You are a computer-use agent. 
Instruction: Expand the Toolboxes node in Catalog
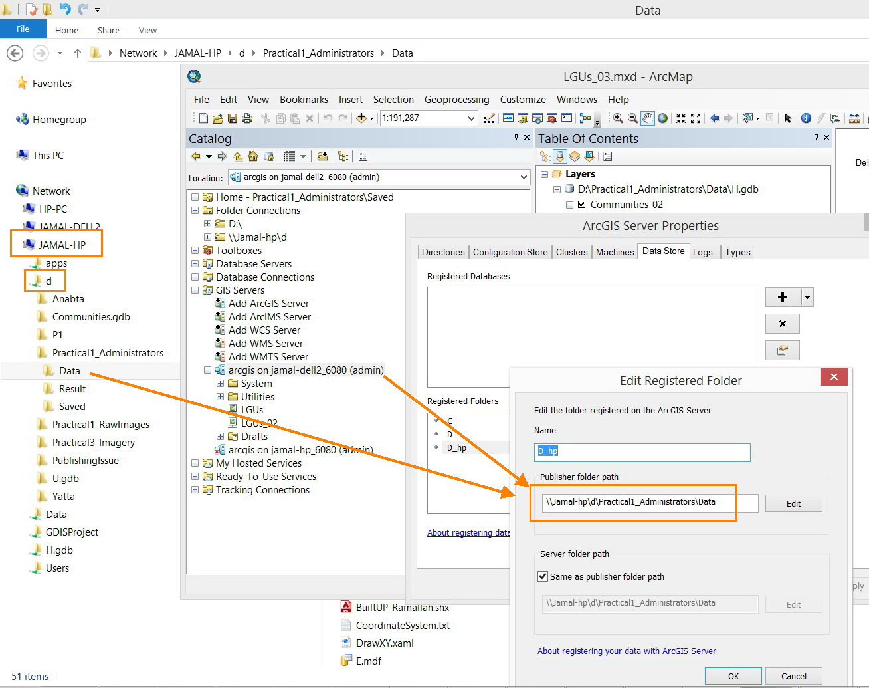coord(195,251)
